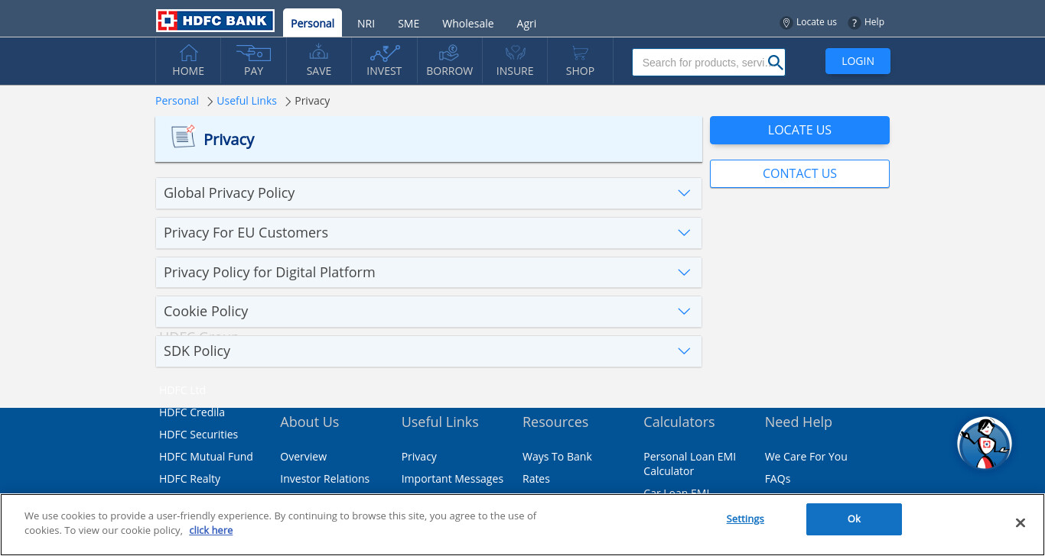Open FAQs footer link

tap(777, 479)
